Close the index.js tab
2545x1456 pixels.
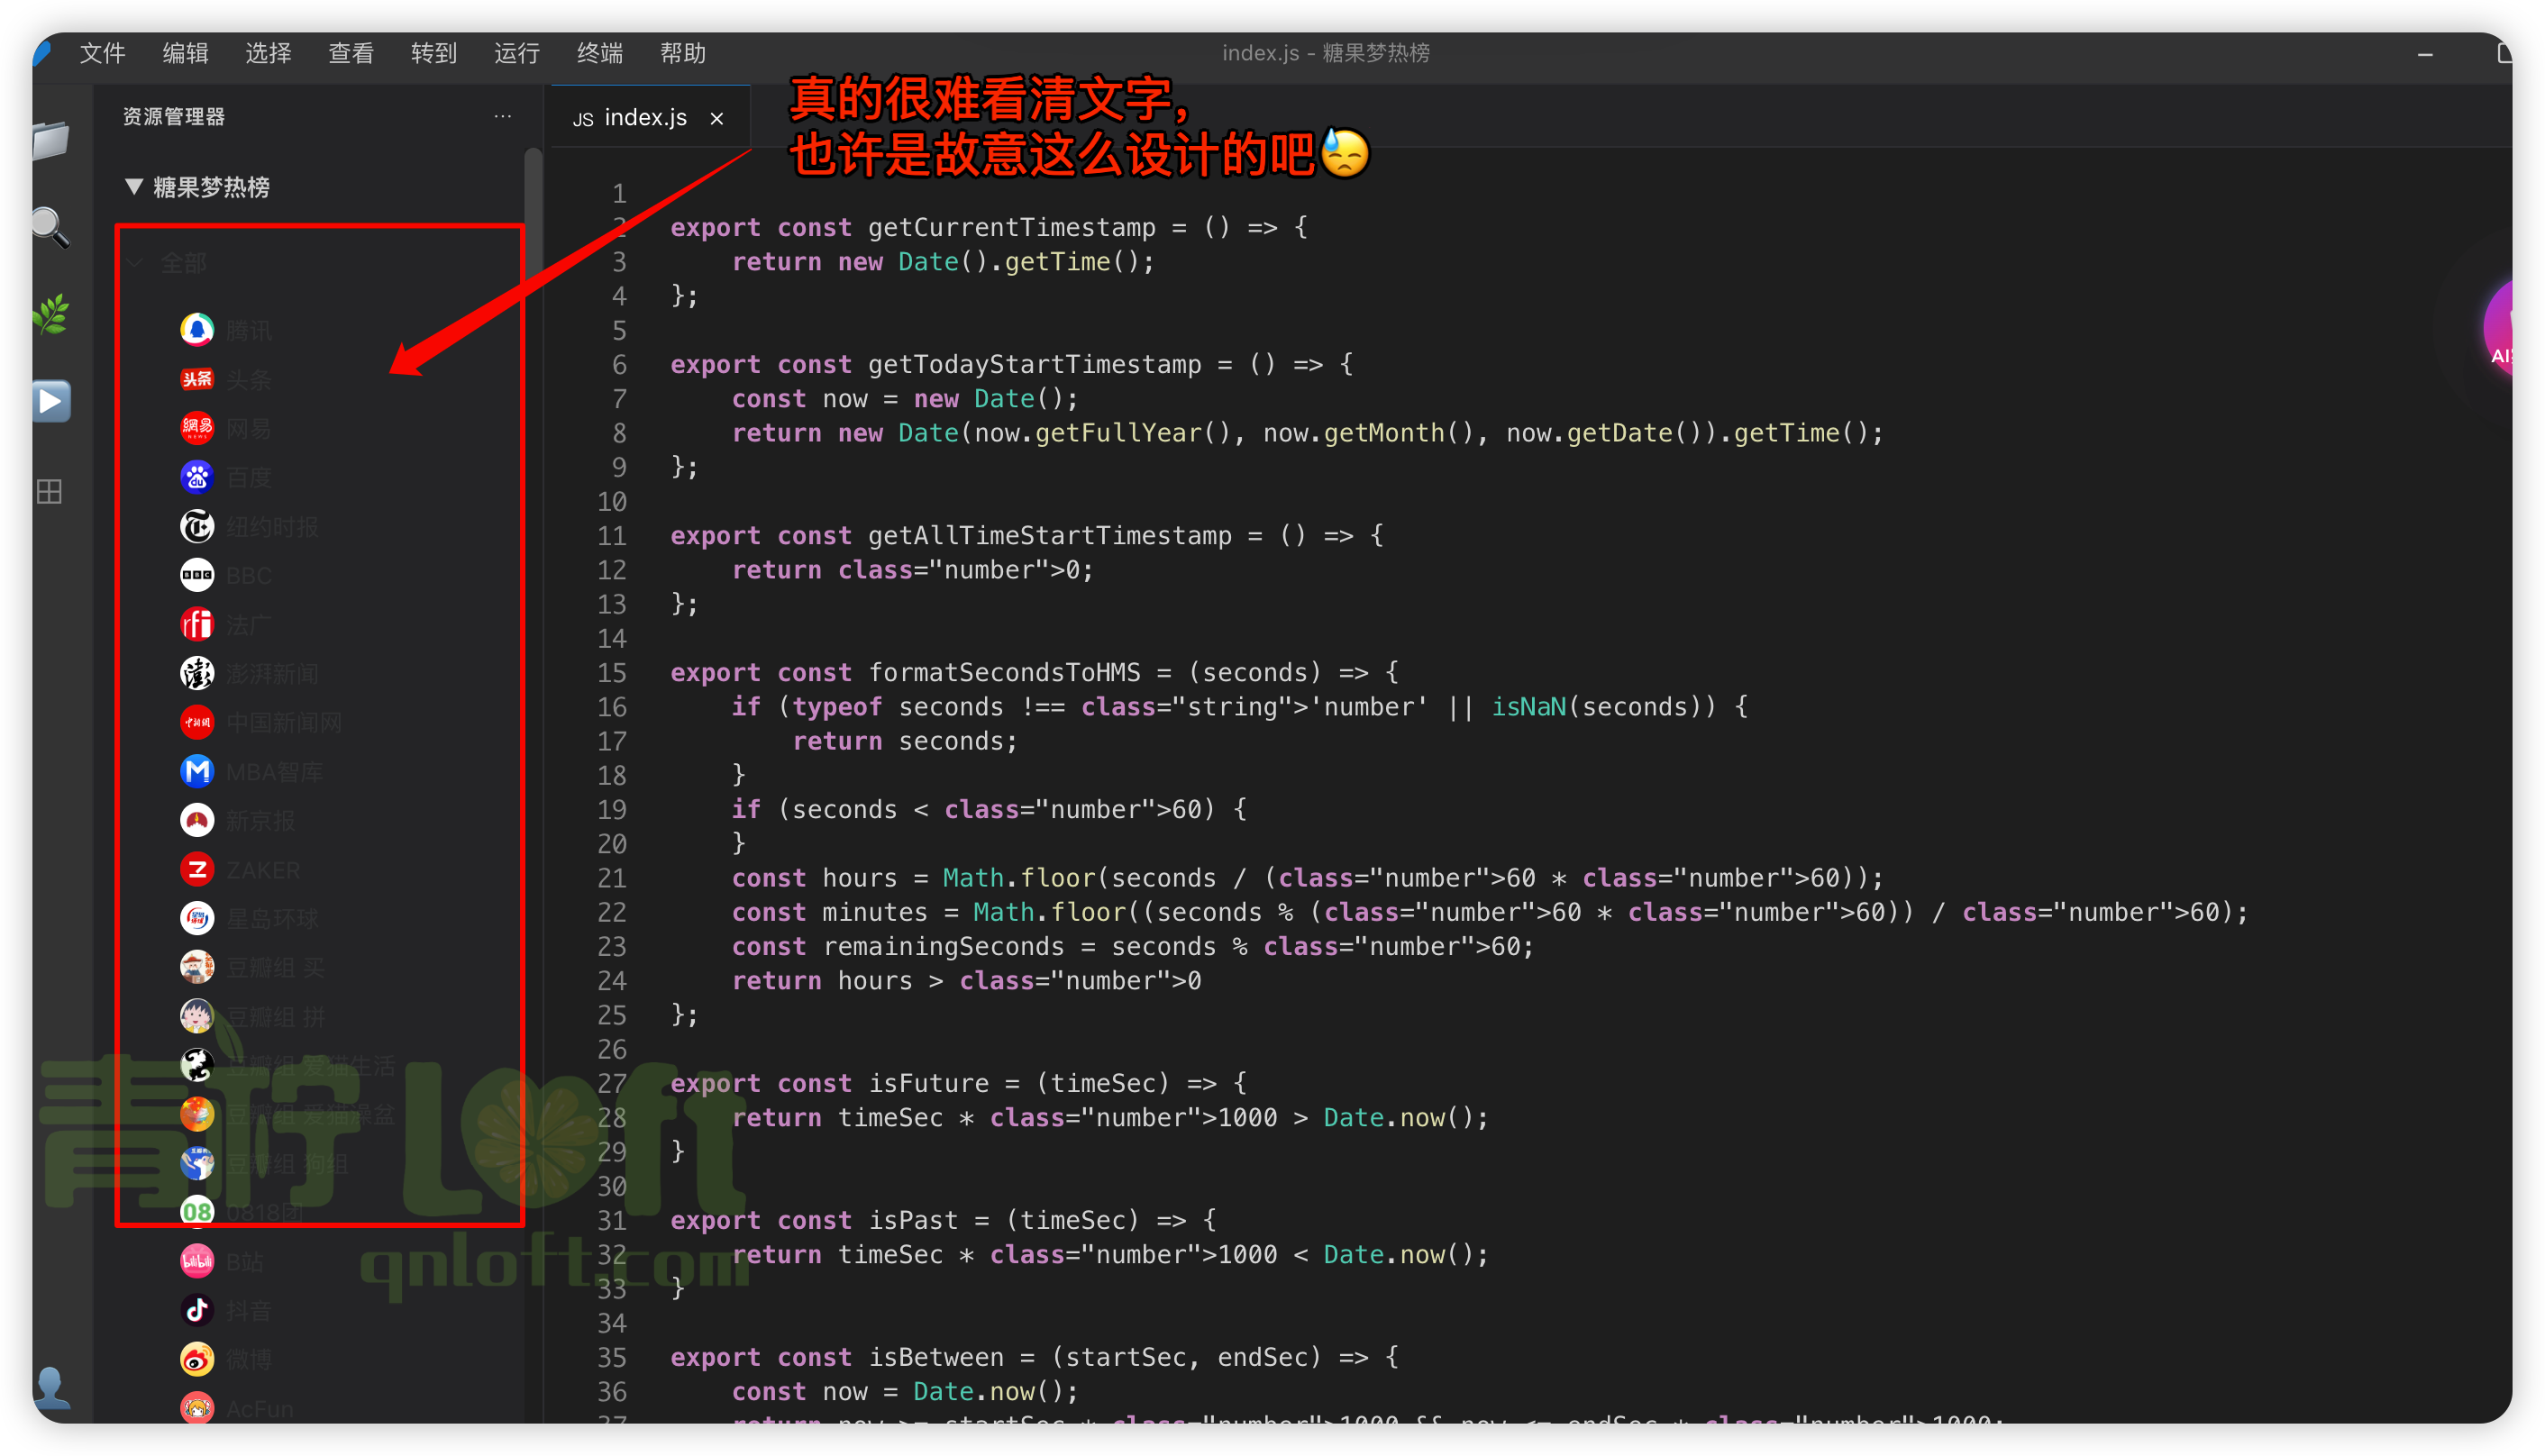(x=717, y=118)
